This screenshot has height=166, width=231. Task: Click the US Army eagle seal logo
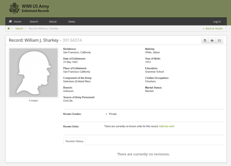tap(14, 8)
